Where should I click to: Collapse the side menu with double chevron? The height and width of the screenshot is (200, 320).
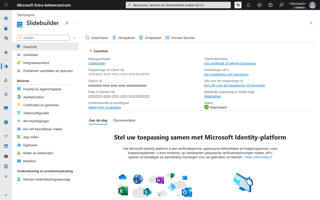(74, 38)
